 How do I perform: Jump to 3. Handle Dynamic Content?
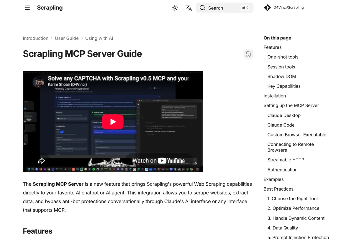click(x=296, y=218)
